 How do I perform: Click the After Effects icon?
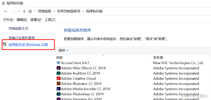(x=58, y=68)
